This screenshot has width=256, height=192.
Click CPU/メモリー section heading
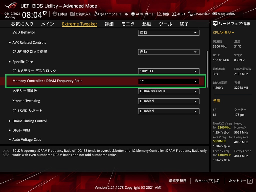[x=224, y=32]
